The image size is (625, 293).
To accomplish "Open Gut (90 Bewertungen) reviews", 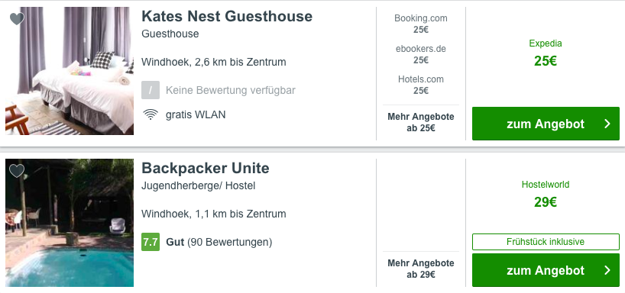I will (219, 242).
